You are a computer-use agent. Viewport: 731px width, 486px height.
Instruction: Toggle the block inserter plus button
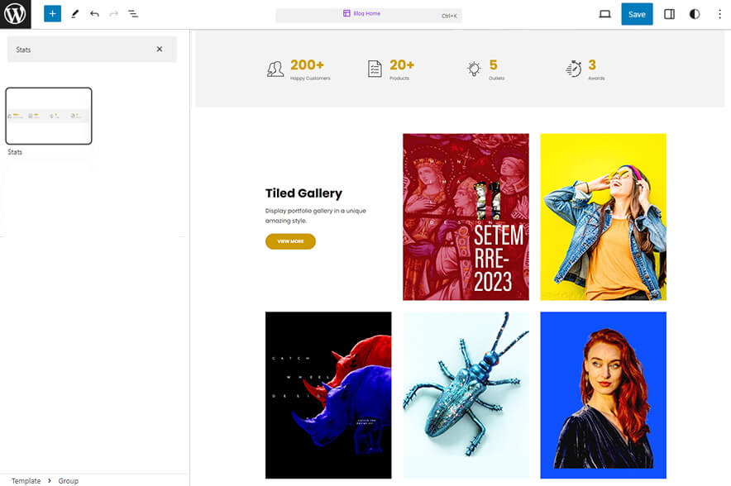click(x=52, y=14)
